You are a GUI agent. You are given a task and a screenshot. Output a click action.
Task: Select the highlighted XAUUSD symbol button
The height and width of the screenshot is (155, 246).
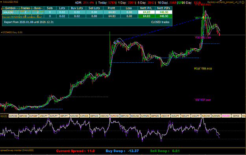click(x=226, y=116)
